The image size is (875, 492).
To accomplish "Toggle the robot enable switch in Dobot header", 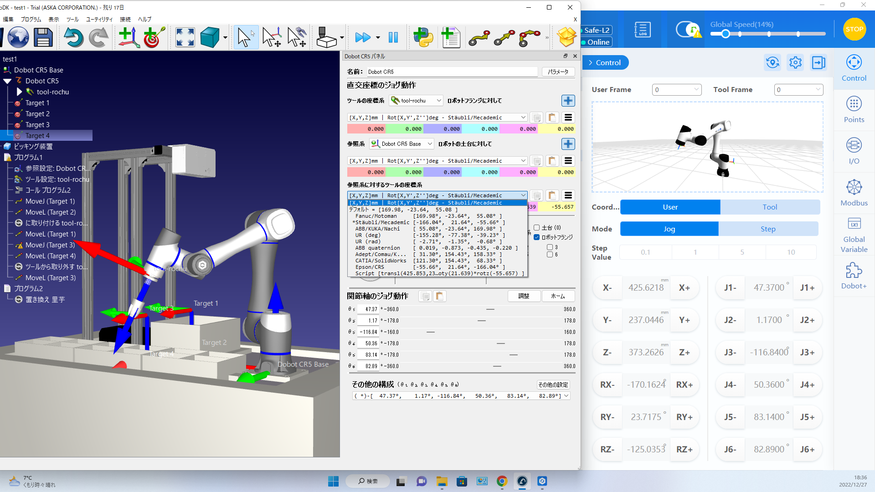I will [687, 30].
